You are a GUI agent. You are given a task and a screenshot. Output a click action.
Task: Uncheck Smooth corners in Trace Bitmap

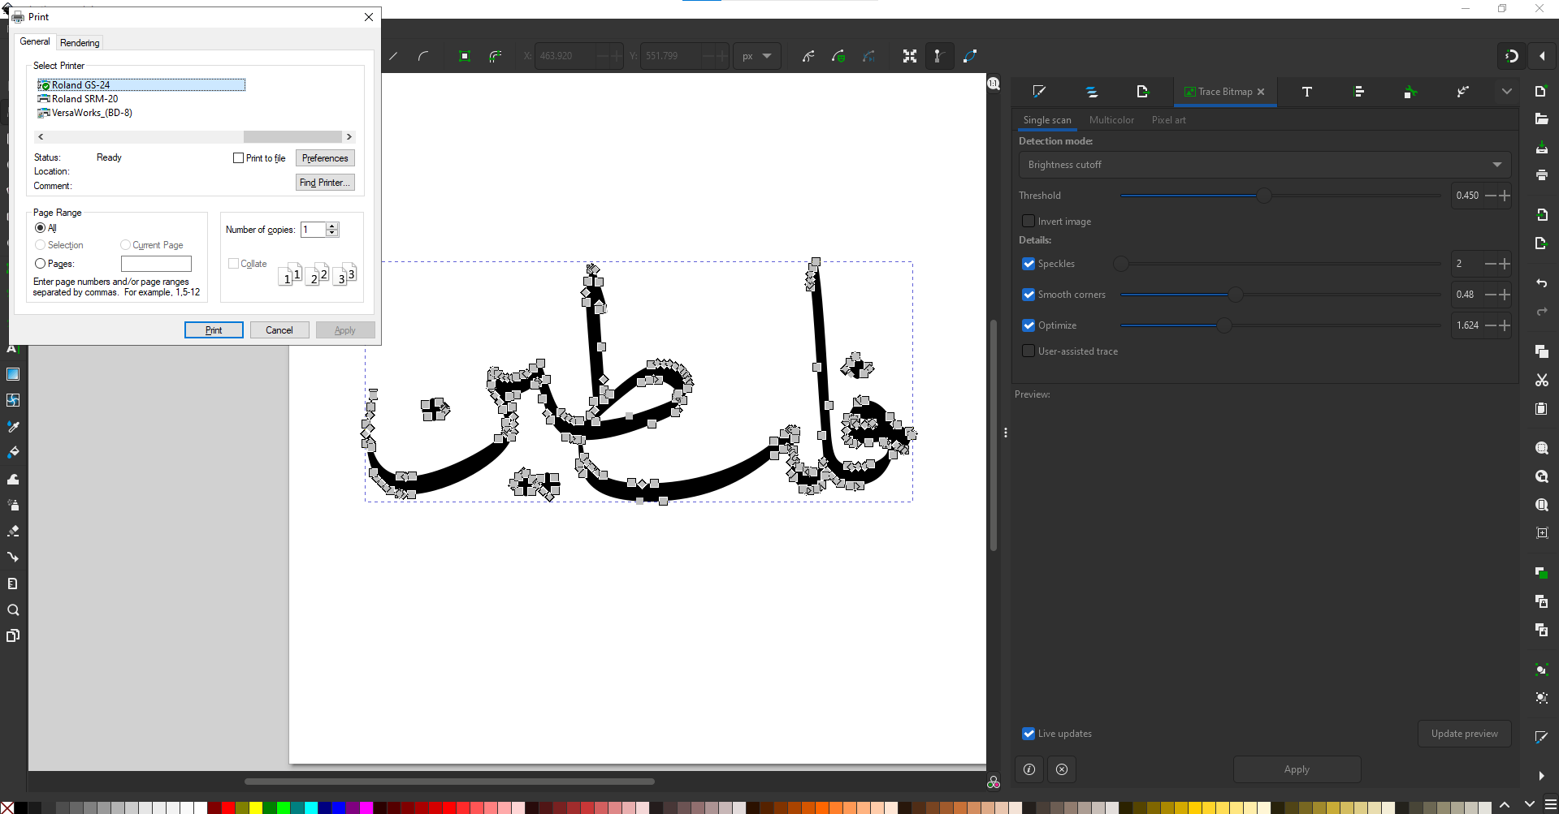[x=1029, y=295]
